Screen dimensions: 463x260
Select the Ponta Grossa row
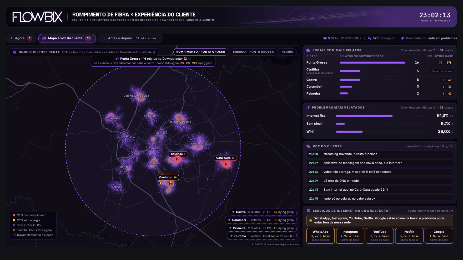(380, 63)
